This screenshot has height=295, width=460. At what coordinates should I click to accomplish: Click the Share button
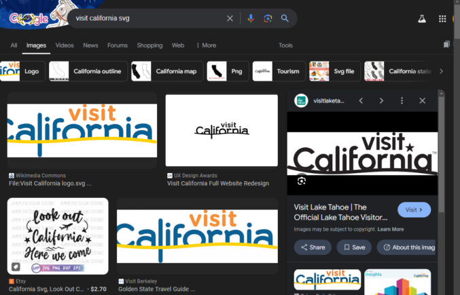[313, 248]
